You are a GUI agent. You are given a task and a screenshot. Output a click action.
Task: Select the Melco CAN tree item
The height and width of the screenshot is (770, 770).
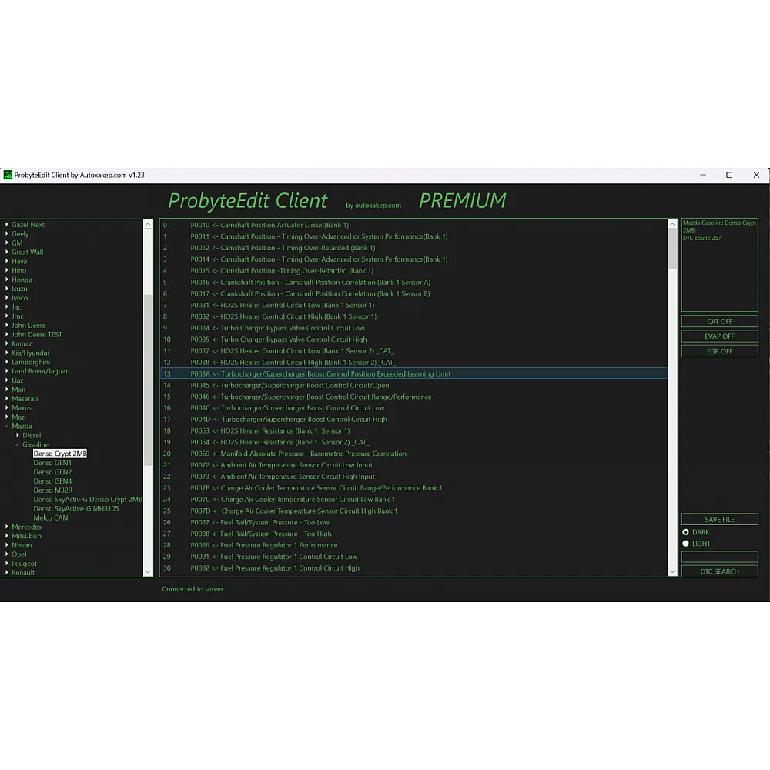coord(51,518)
